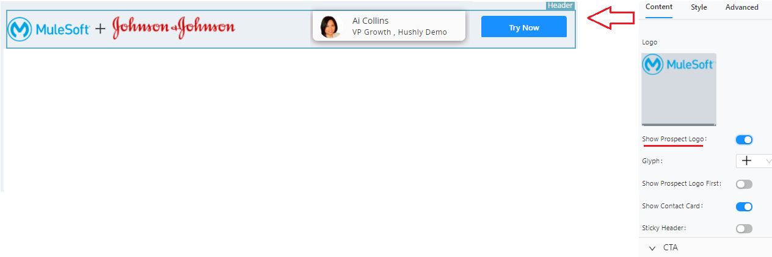Click the MuleSoft logo in header preview
Image resolution: width=772 pixels, height=257 pixels.
pos(49,28)
